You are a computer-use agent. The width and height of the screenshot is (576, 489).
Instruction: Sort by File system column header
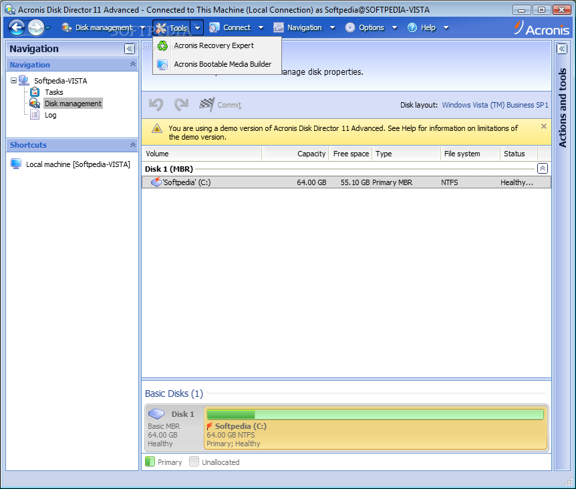point(470,154)
